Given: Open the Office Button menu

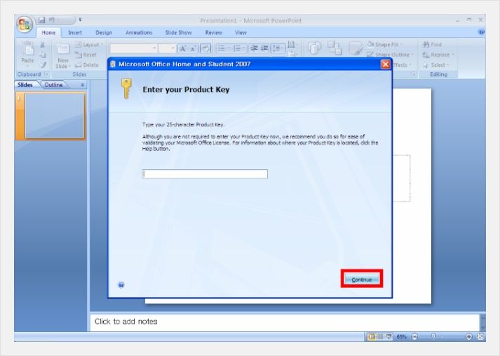Looking at the screenshot, I should [25, 25].
